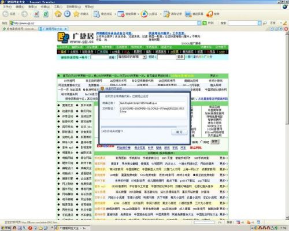The image size is (289, 231).
Task: Click the clear-records toolbar icon
Action: pyautogui.click(x=166, y=14)
